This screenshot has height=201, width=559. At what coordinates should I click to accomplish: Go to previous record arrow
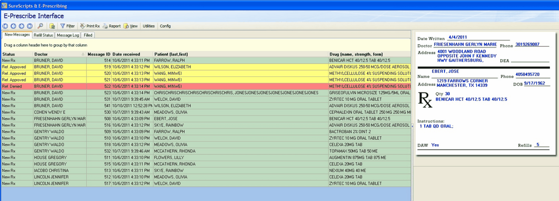pyautogui.click(x=13, y=26)
